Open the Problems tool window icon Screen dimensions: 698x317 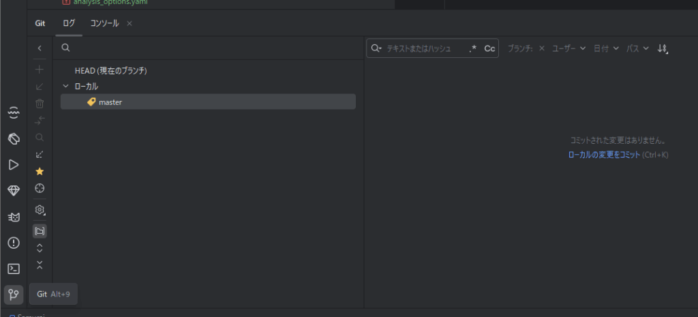(13, 243)
